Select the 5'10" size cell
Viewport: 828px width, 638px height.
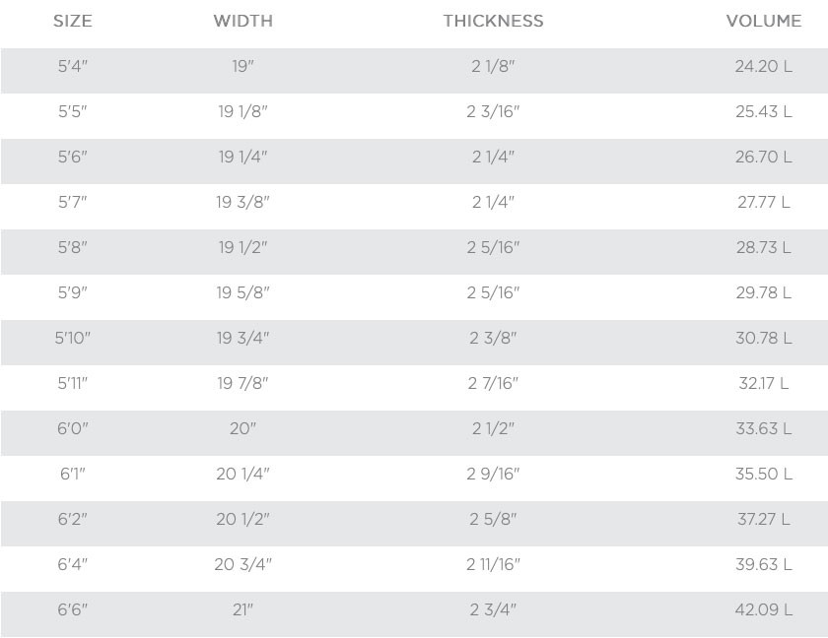click(x=72, y=339)
